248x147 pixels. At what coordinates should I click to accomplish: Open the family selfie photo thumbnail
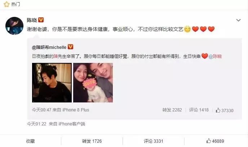point(93,83)
